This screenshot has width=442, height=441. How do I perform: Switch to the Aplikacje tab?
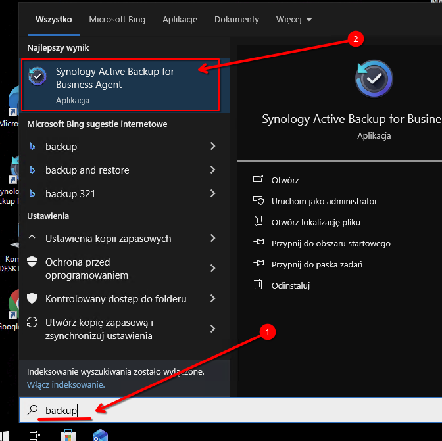pyautogui.click(x=180, y=20)
